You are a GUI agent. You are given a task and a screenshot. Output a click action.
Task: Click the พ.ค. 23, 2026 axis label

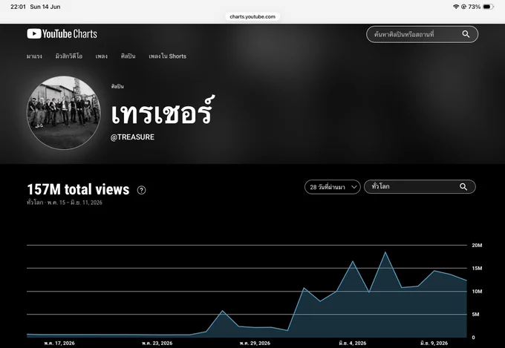tap(157, 343)
